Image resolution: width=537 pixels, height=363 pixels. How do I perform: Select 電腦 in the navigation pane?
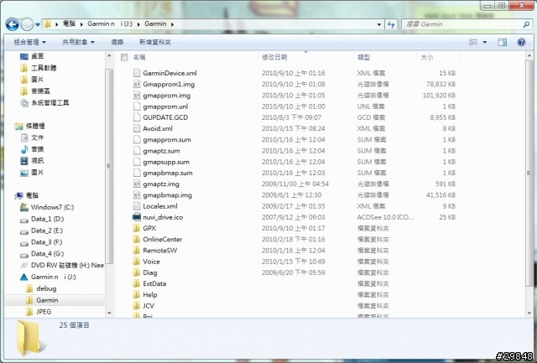pyautogui.click(x=32, y=195)
